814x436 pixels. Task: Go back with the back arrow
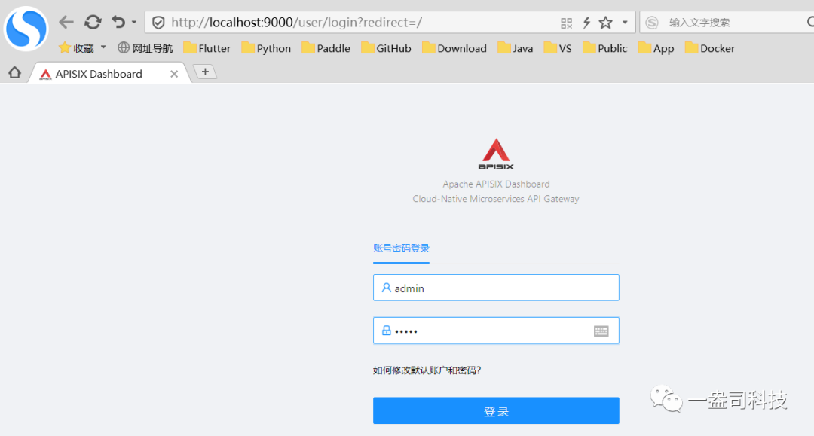click(x=66, y=23)
